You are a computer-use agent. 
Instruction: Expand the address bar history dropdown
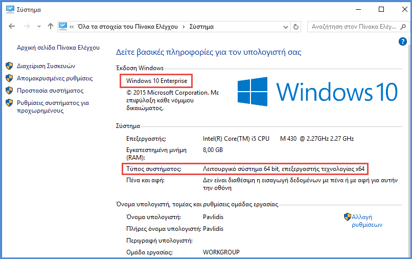click(x=286, y=27)
